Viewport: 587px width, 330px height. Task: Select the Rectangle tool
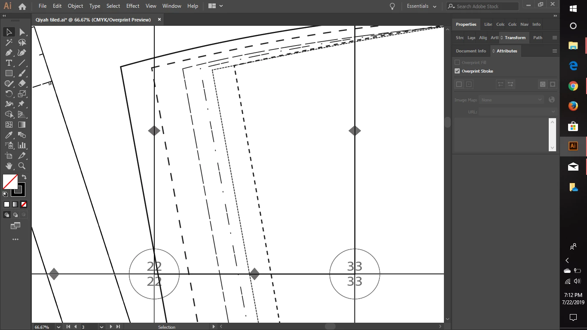point(9,73)
